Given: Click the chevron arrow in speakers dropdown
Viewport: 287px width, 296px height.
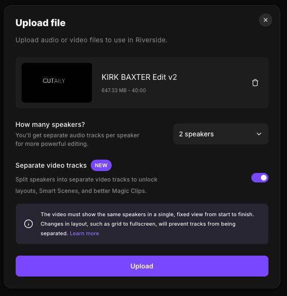Looking at the screenshot, I should click(x=259, y=134).
